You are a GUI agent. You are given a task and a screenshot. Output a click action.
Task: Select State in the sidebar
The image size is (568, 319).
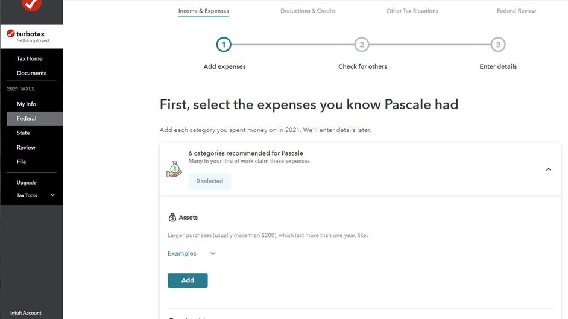pyautogui.click(x=23, y=133)
